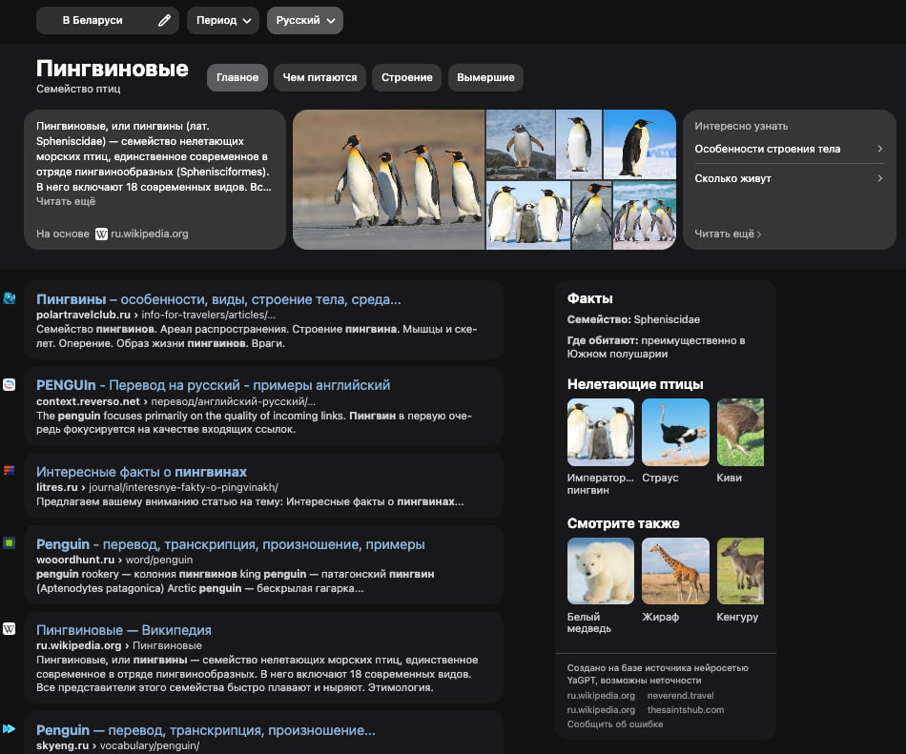Click the Skyeng favicon arrow icon

pos(9,729)
